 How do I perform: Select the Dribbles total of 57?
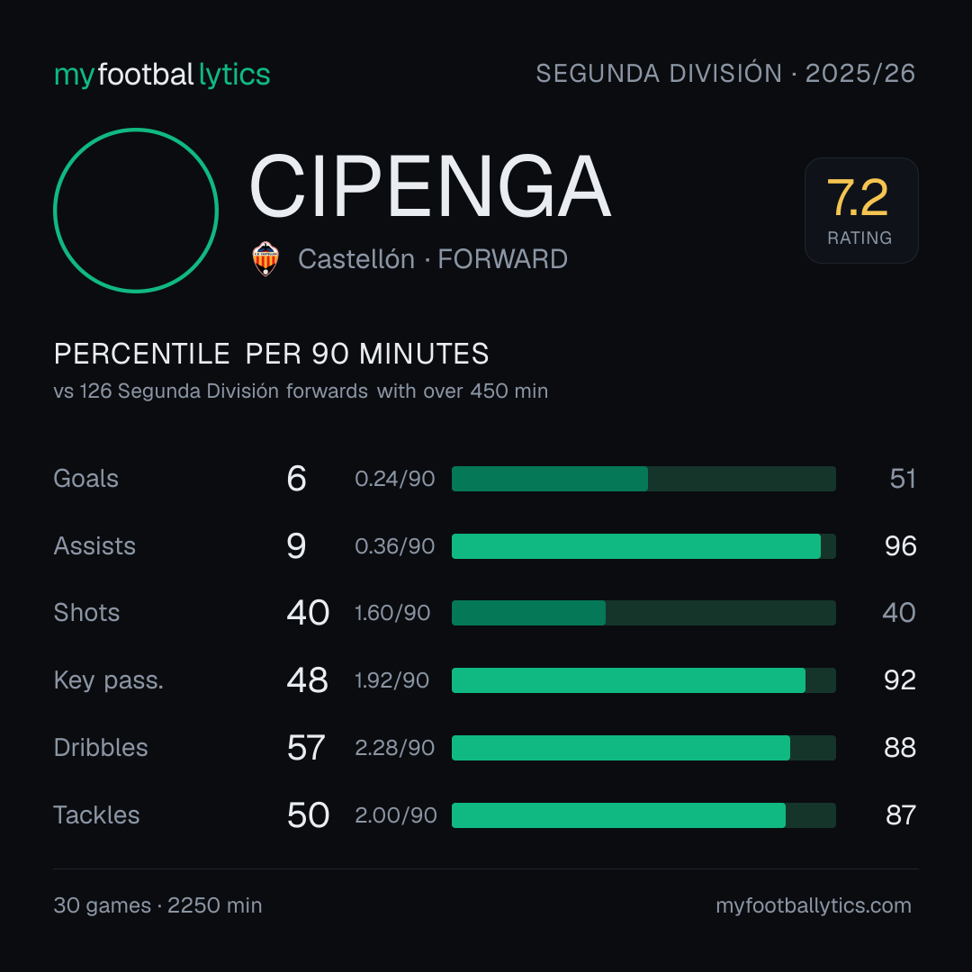click(306, 748)
